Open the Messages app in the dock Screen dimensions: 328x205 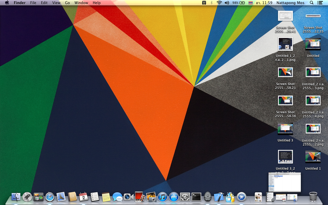click(117, 197)
